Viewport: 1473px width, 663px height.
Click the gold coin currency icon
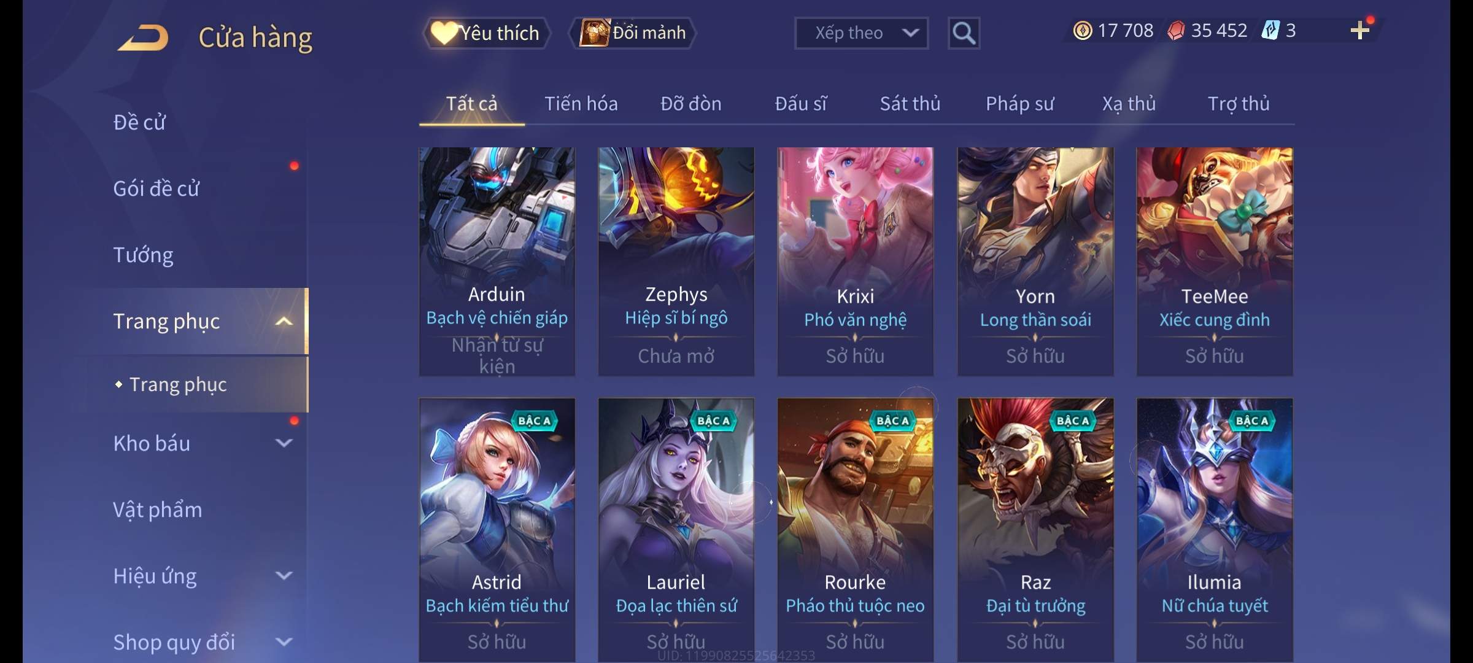tap(1083, 30)
